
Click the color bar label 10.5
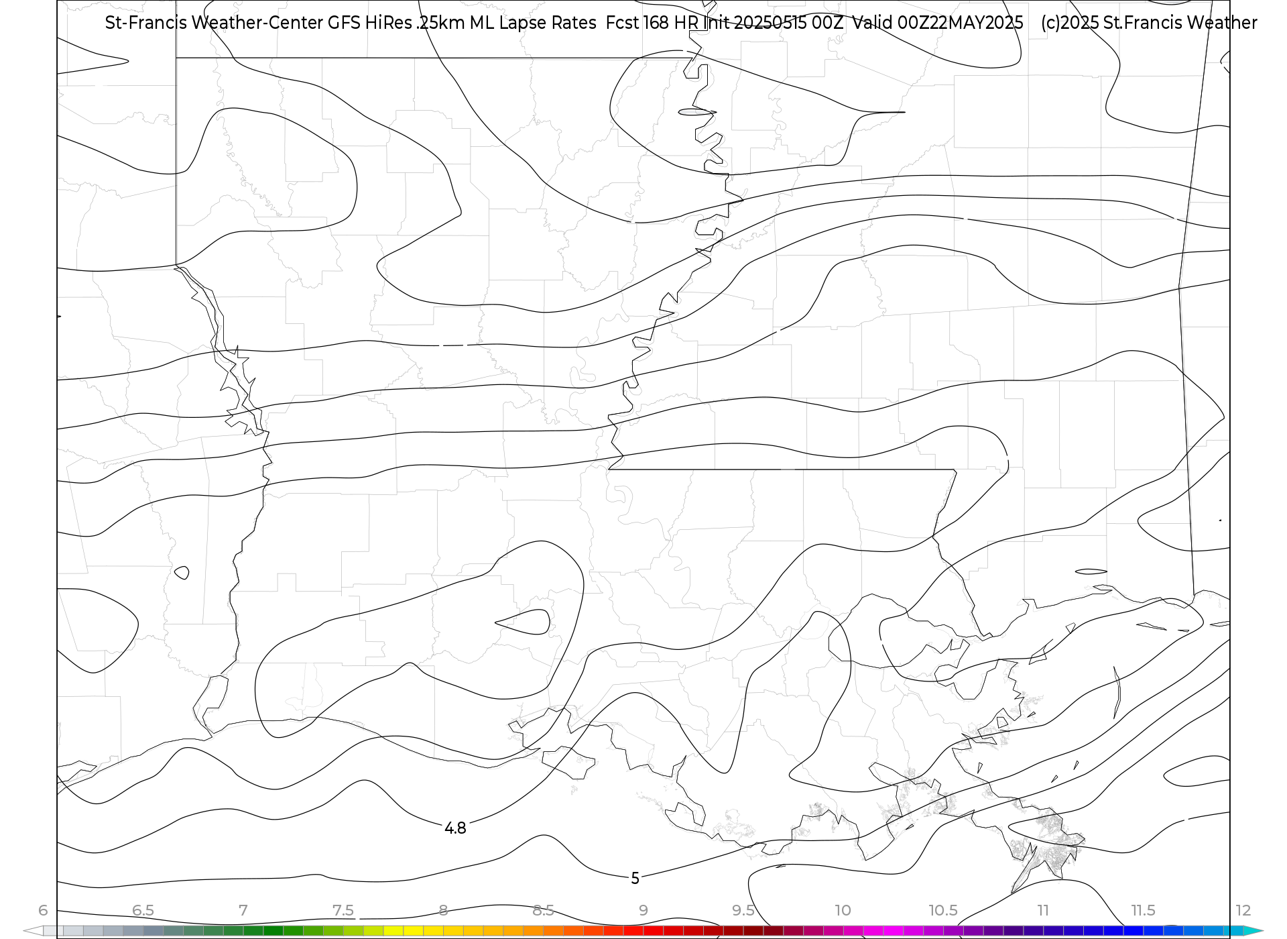click(x=942, y=910)
